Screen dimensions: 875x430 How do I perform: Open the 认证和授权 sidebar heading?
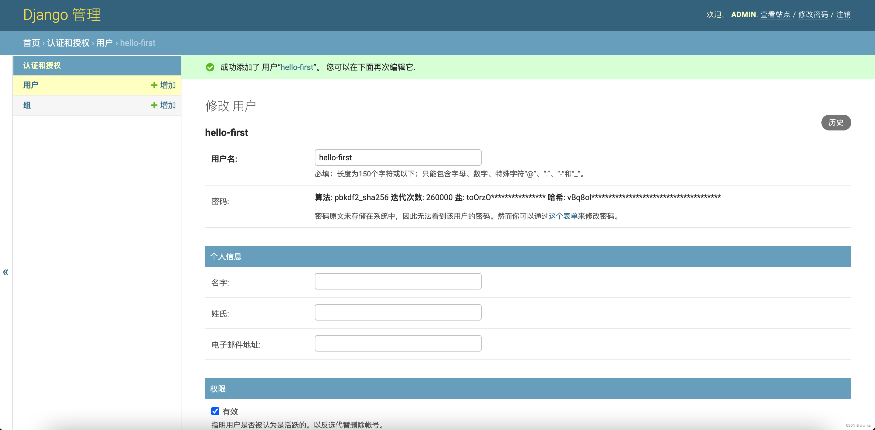[42, 65]
